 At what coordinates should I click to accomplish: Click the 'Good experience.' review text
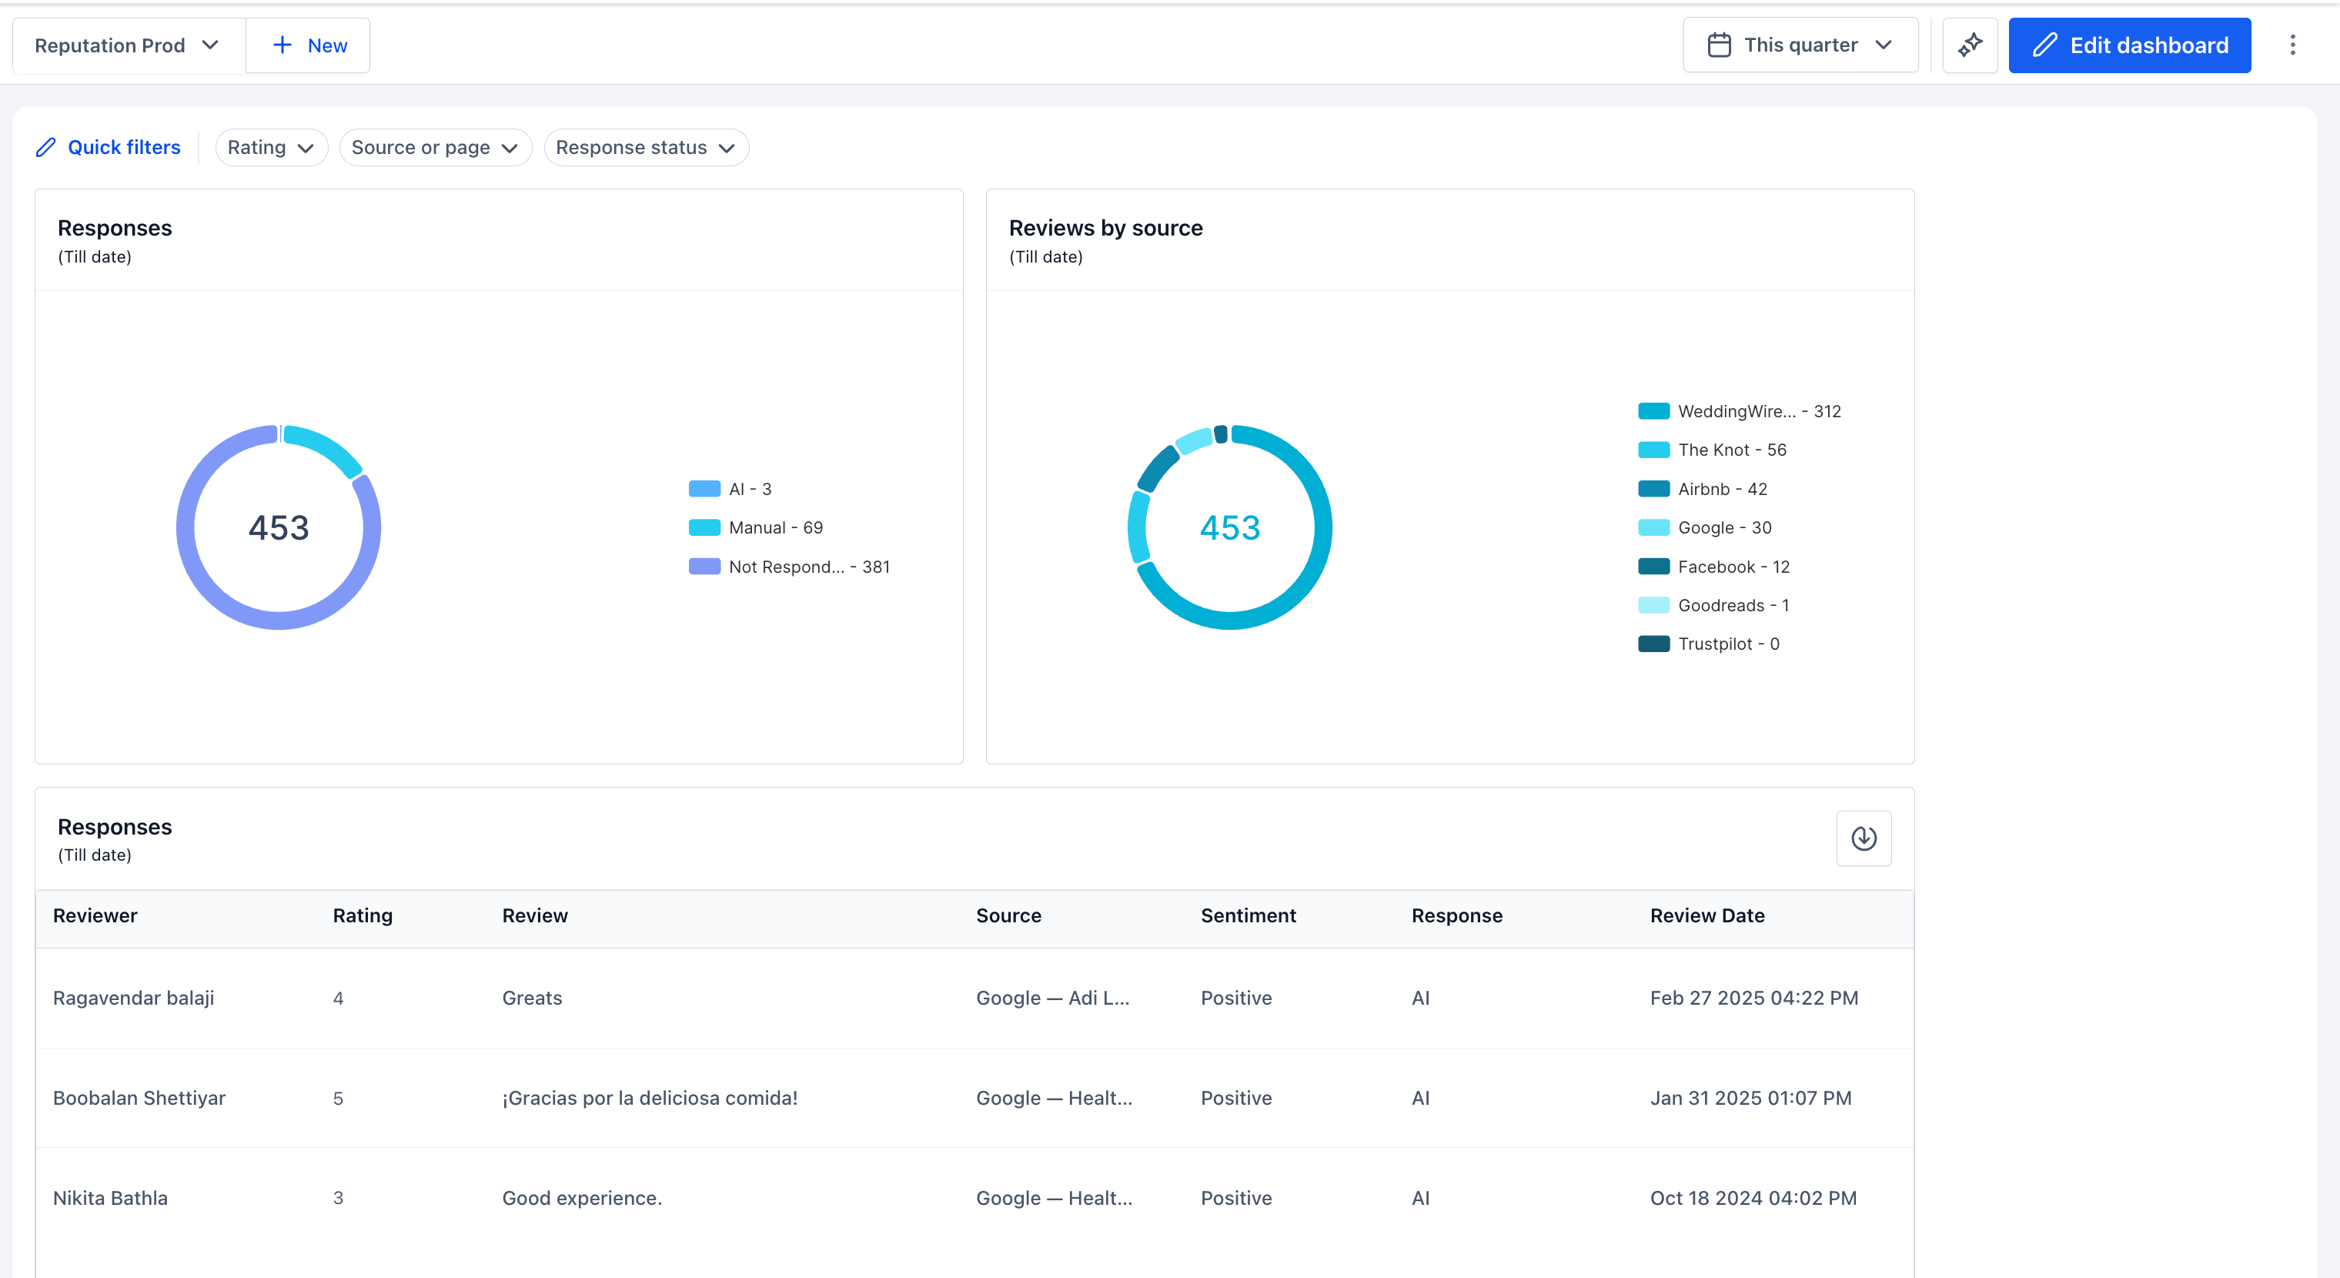tap(581, 1198)
